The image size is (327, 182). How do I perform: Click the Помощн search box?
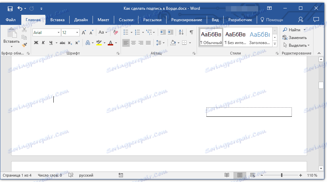pyautogui.click(x=272, y=20)
